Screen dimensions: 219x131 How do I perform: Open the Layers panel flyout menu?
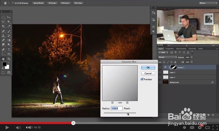217,49
